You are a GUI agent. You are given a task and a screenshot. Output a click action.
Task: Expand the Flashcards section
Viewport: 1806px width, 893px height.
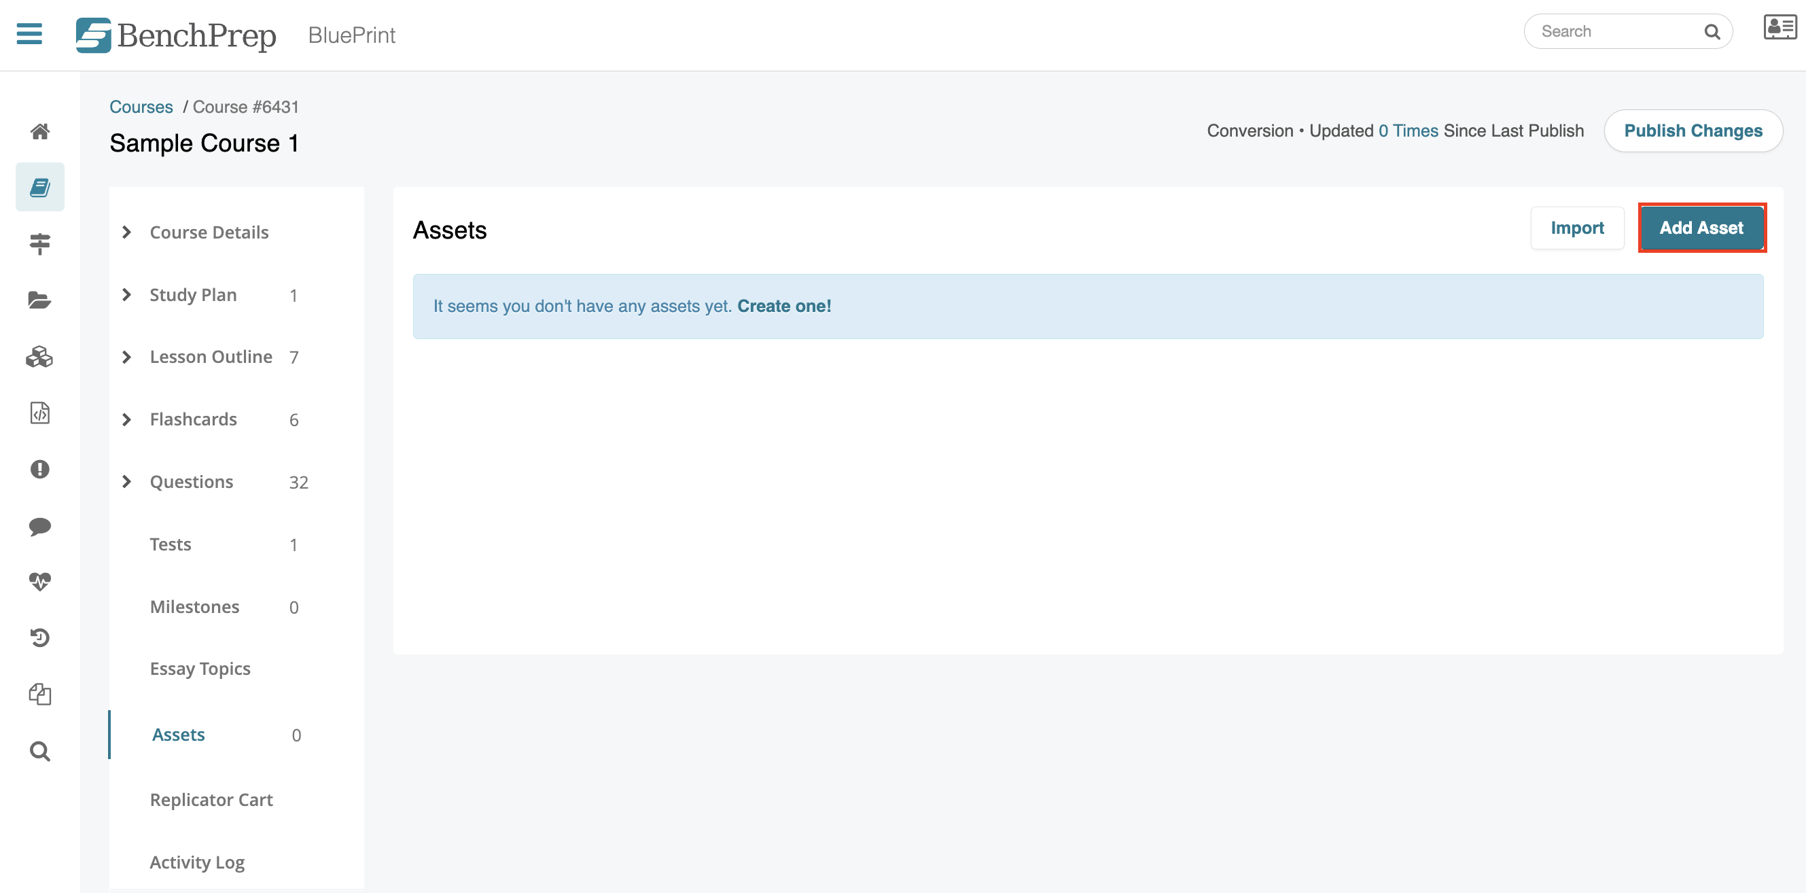coord(194,419)
